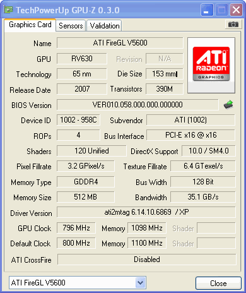
Task: Click the empty Shader field in Default Clock row
Action: pos(216,243)
